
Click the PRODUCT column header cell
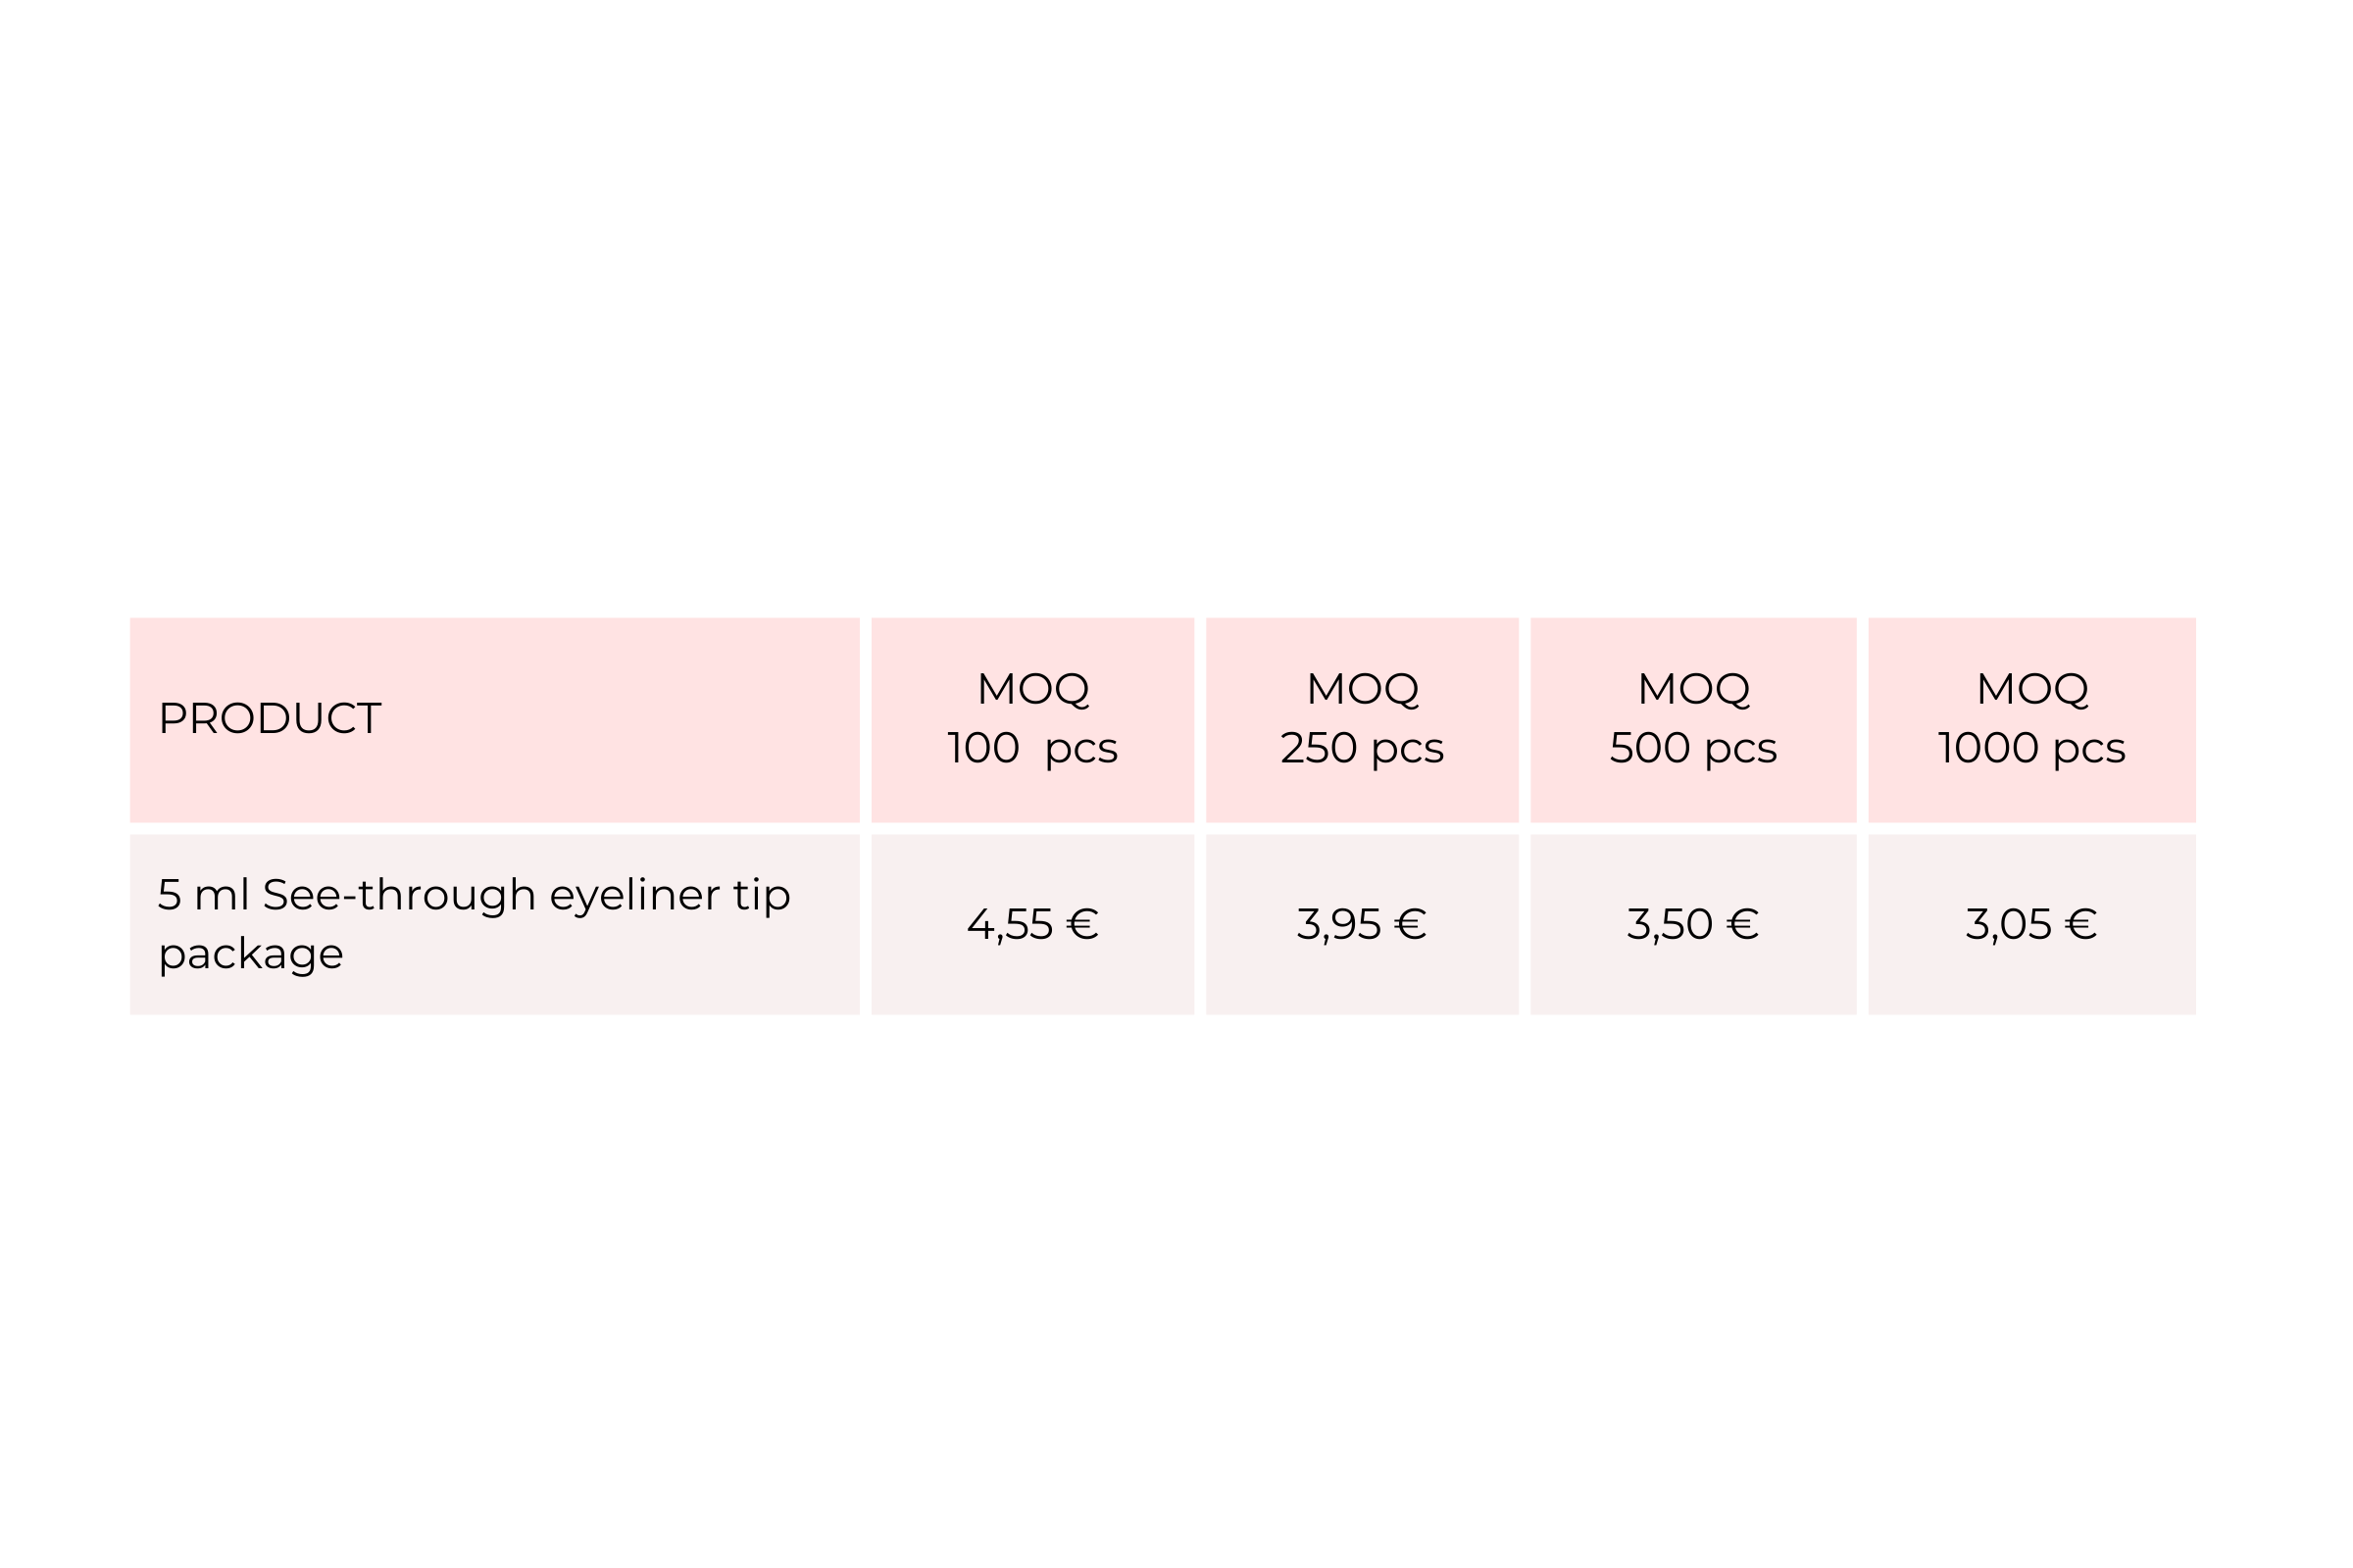tap(494, 720)
